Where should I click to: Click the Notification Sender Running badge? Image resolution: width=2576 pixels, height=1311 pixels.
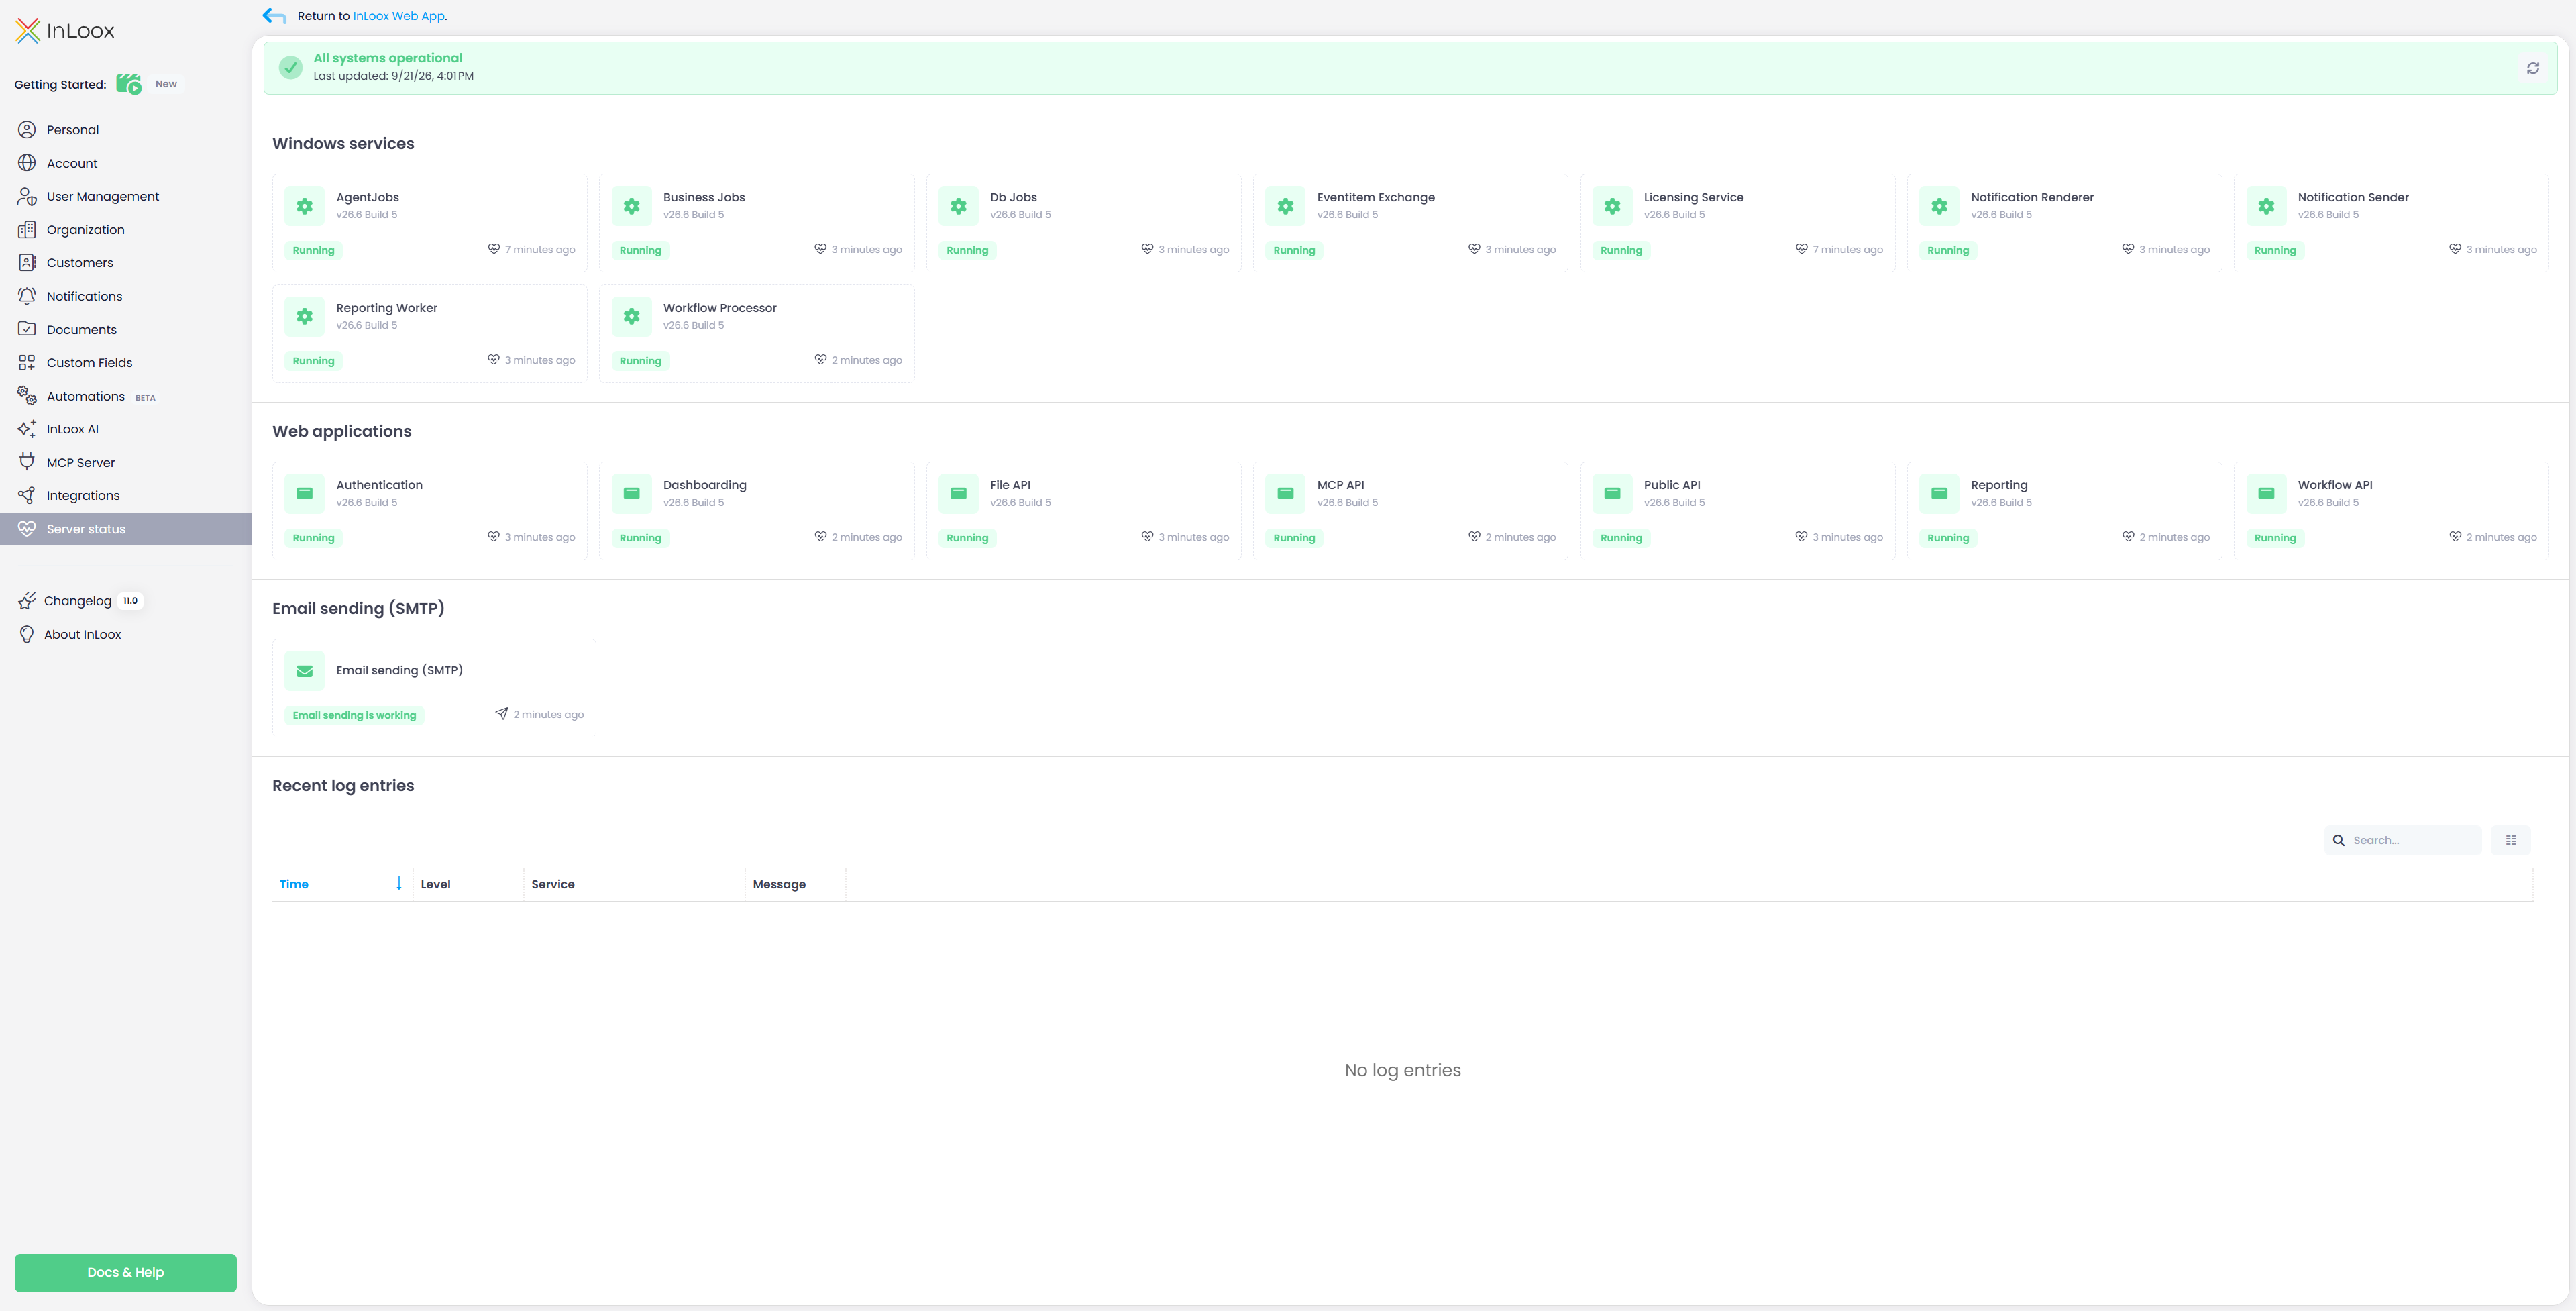coord(2275,250)
